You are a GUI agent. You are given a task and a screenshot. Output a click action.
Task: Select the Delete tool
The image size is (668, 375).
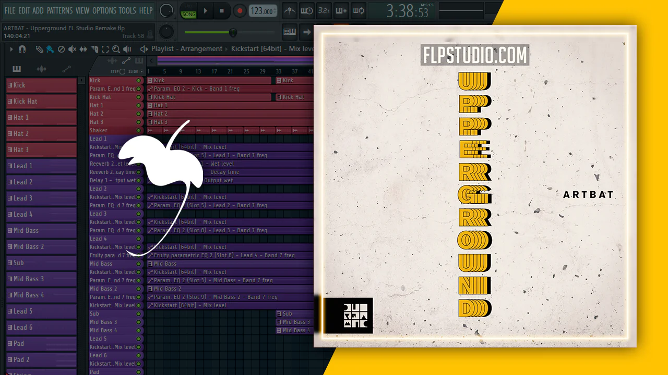click(x=61, y=49)
